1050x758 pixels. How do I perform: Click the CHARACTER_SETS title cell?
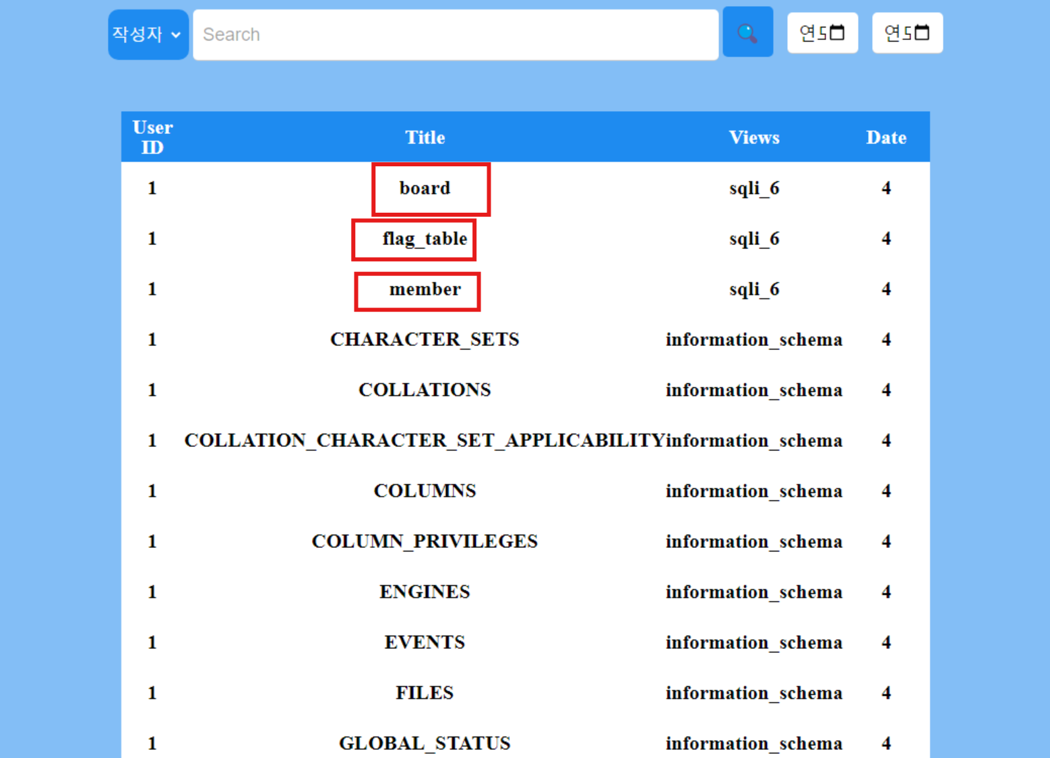(425, 339)
